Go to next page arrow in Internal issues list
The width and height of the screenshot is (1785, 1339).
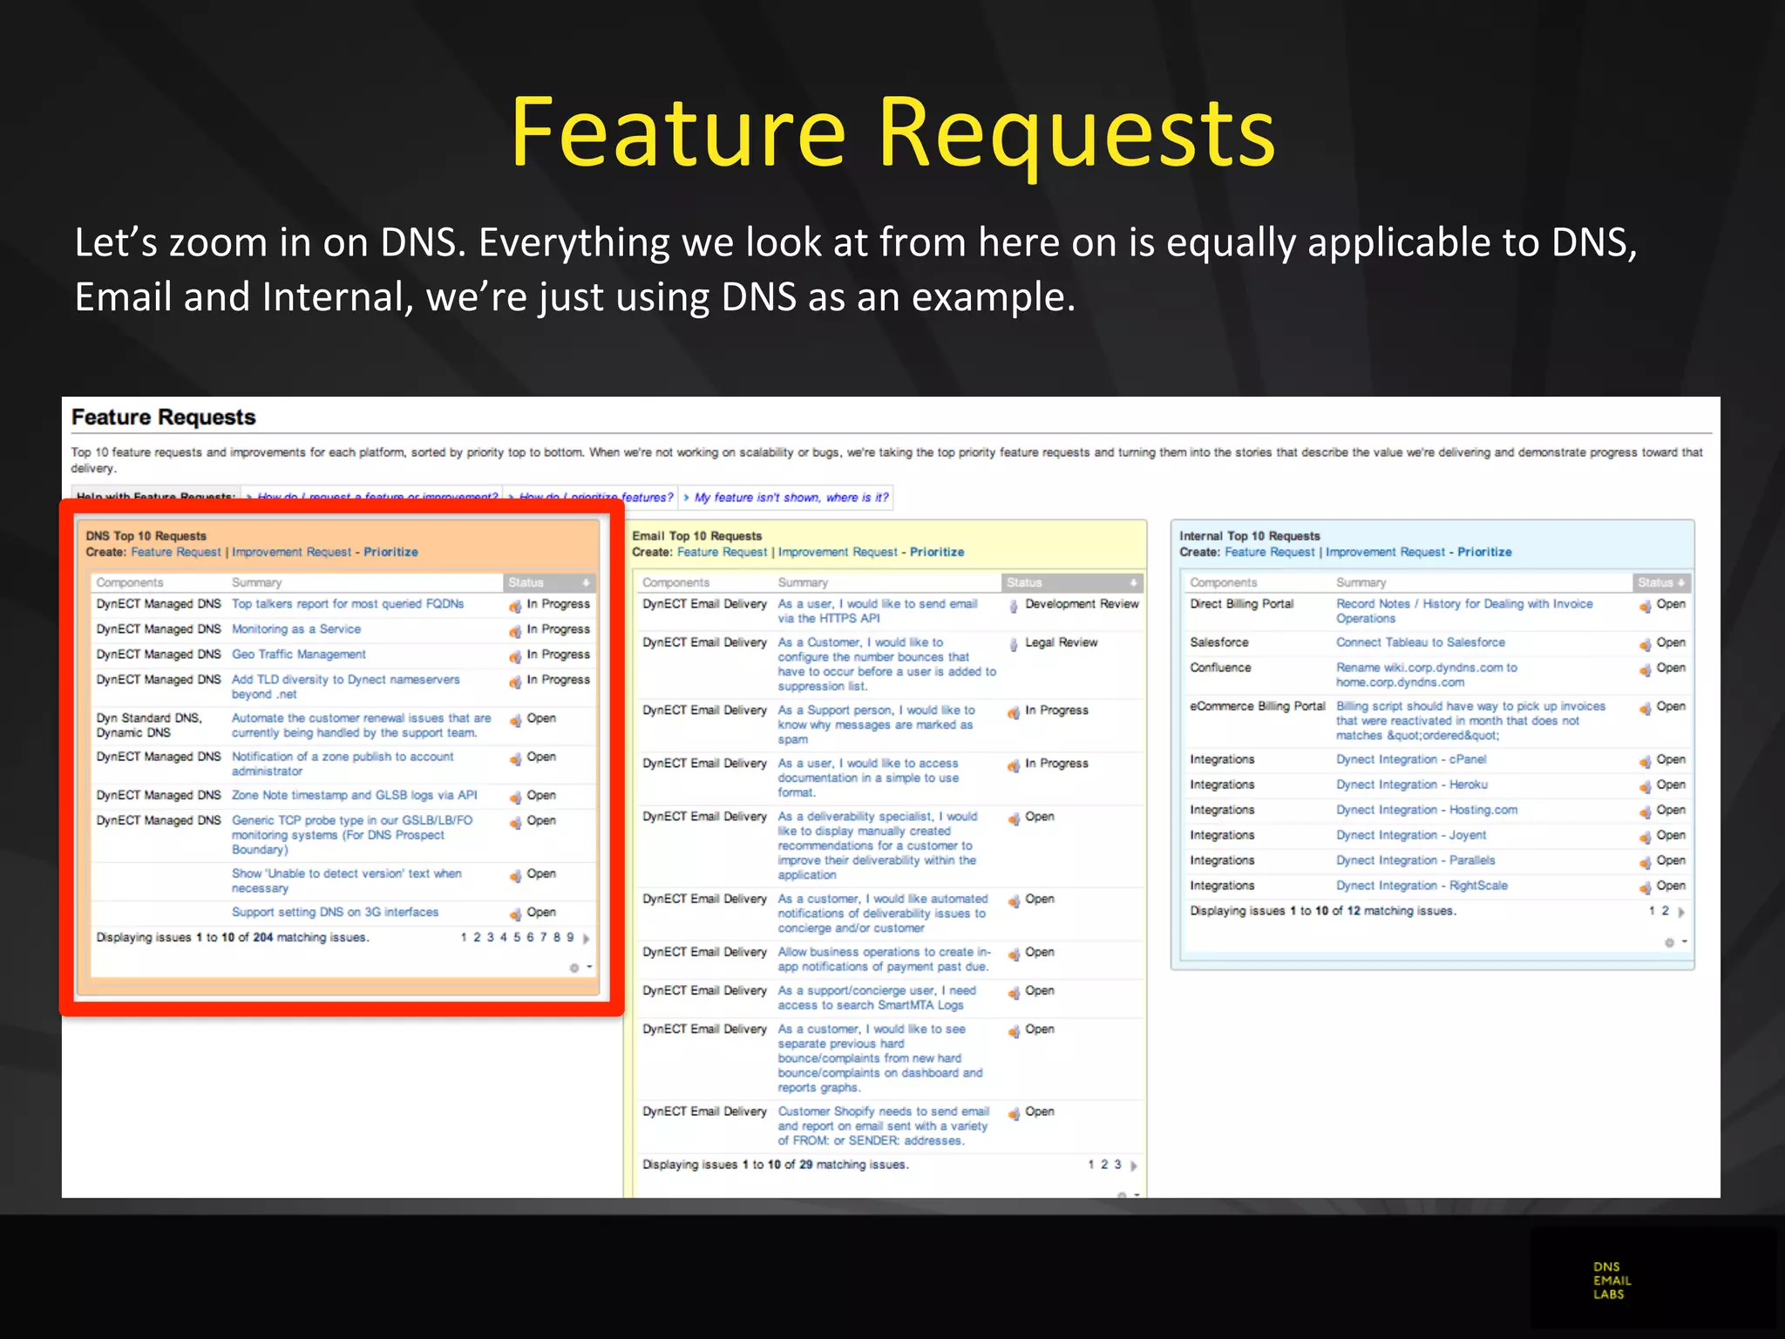pyautogui.click(x=1680, y=912)
